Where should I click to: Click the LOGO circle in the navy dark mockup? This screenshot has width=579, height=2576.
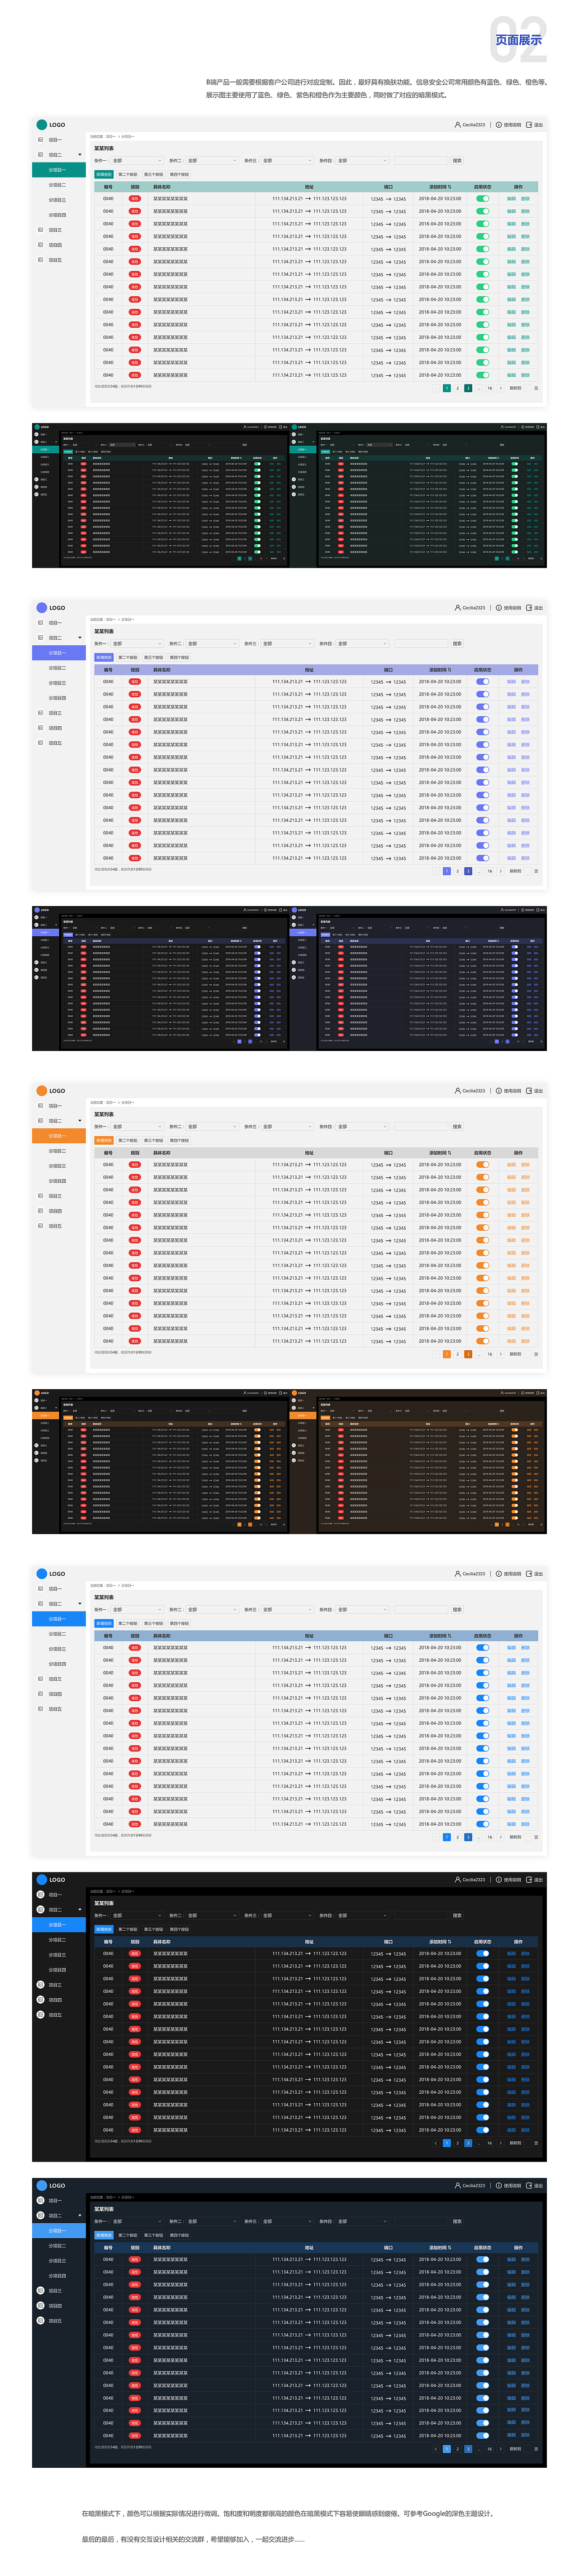42,2186
